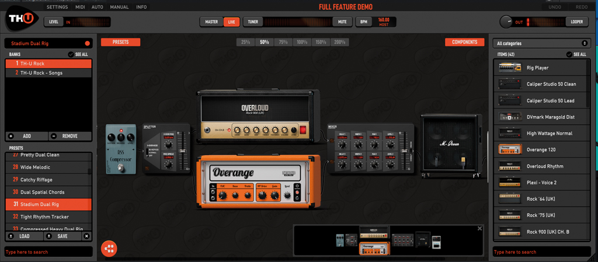Toggle the banks See All checkbox
This screenshot has height=262, width=598.
click(x=71, y=54)
